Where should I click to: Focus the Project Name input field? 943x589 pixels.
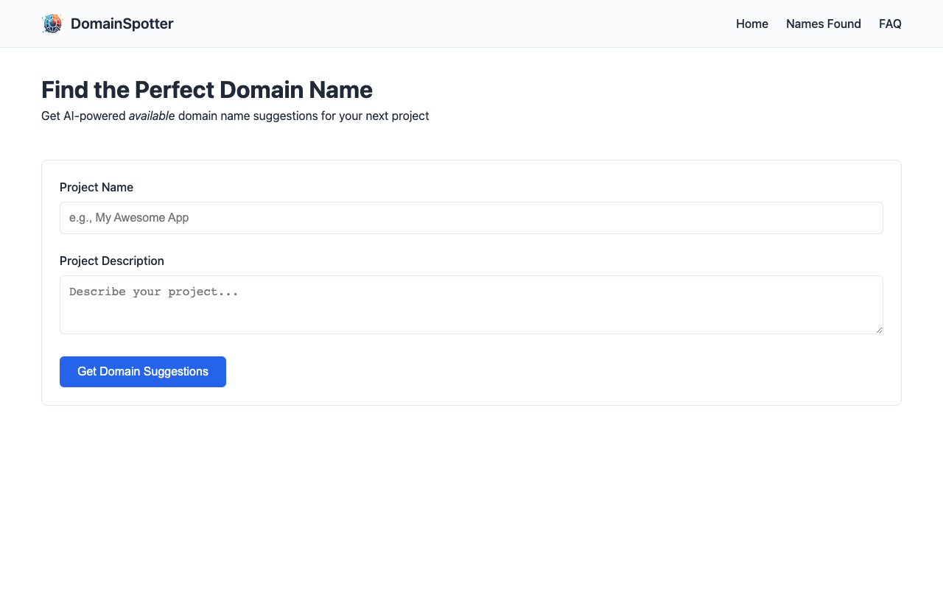tap(471, 218)
